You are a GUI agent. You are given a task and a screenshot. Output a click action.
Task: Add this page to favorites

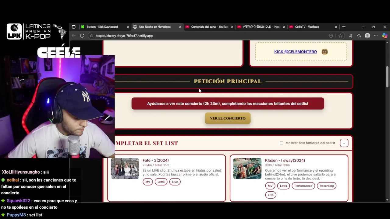point(340,36)
